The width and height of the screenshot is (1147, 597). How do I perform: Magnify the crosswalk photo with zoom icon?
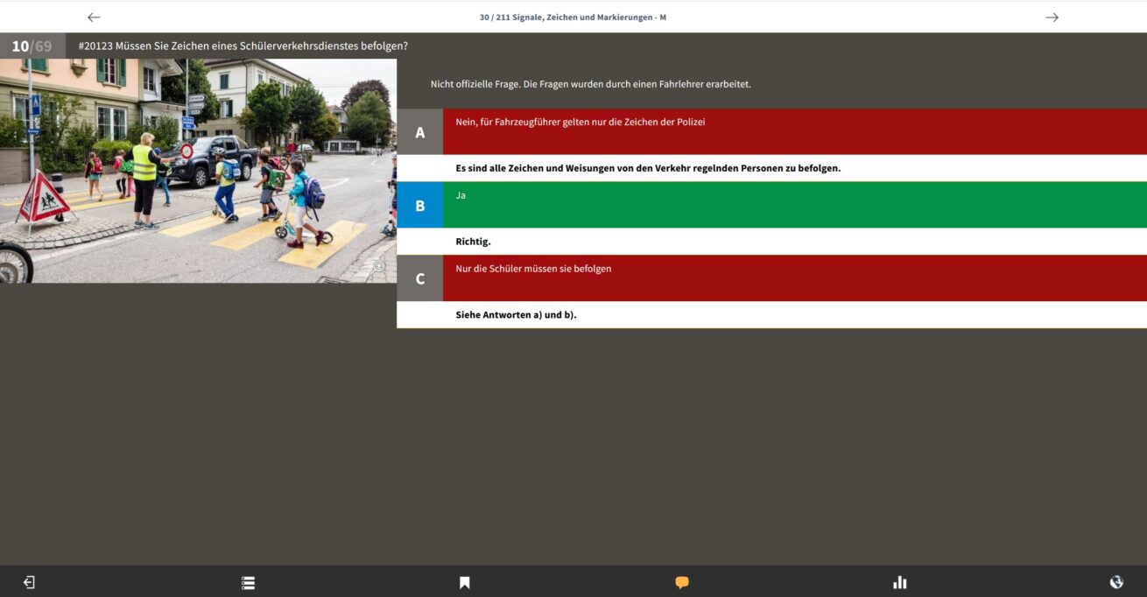(377, 268)
